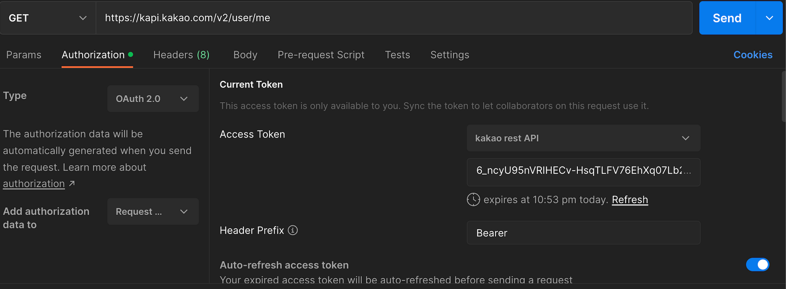Click the Header Prefix info icon
Screen dimensions: 786x289
pos(293,230)
